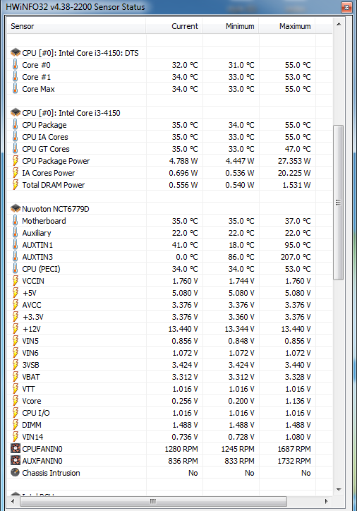Image resolution: width=357 pixels, height=511 pixels.
Task: Click the lightning icon beside VCCIN
Action: point(16,281)
